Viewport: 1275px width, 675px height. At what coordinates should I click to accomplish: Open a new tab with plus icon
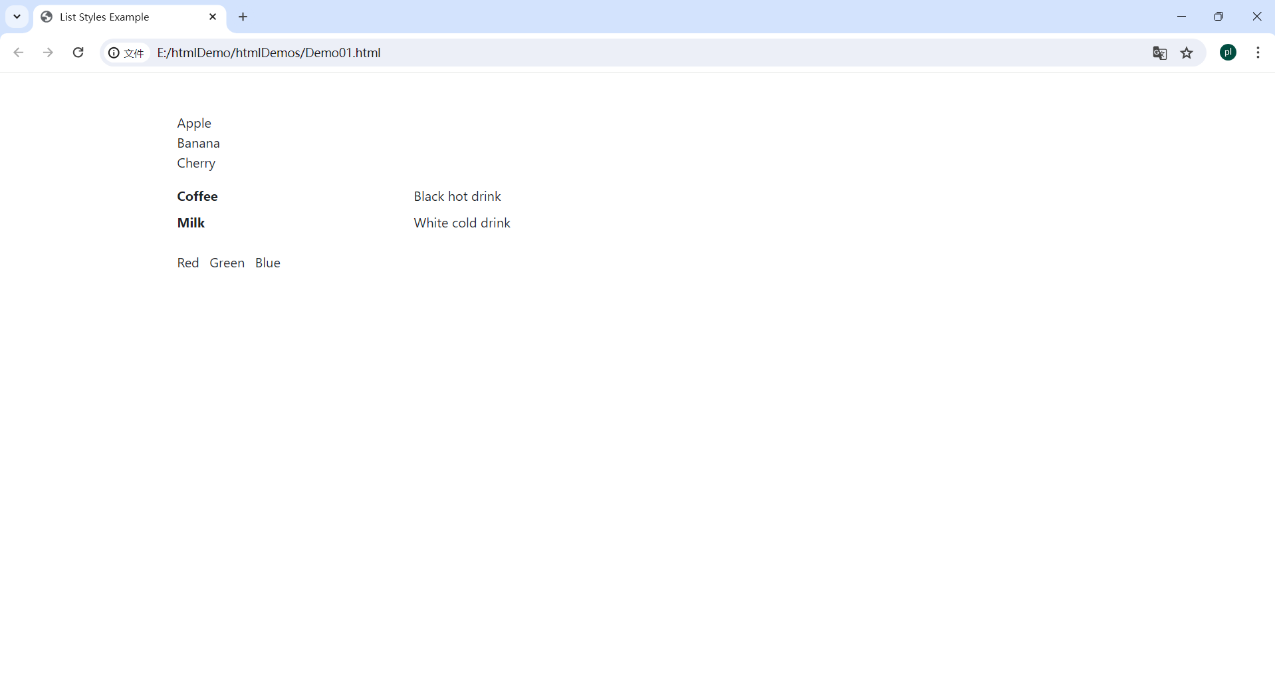coord(243,17)
